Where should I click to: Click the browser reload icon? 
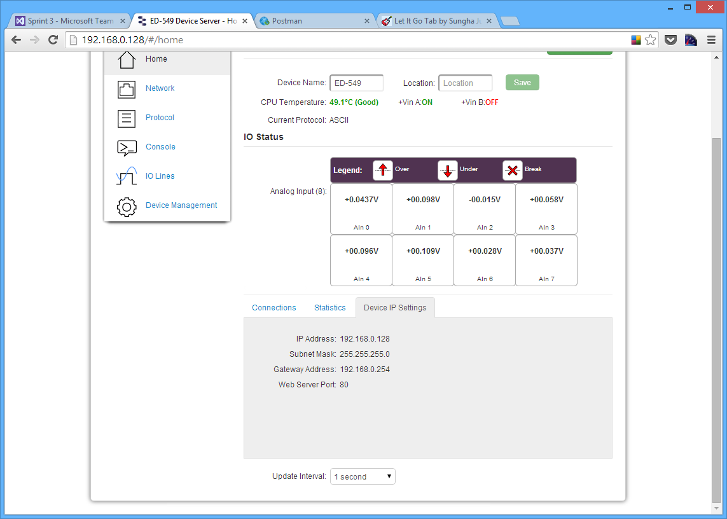point(53,39)
